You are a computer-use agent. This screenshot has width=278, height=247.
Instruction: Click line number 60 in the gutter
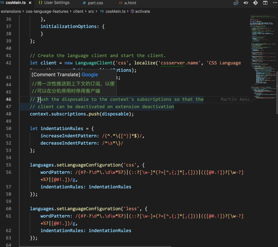[x=9, y=209]
